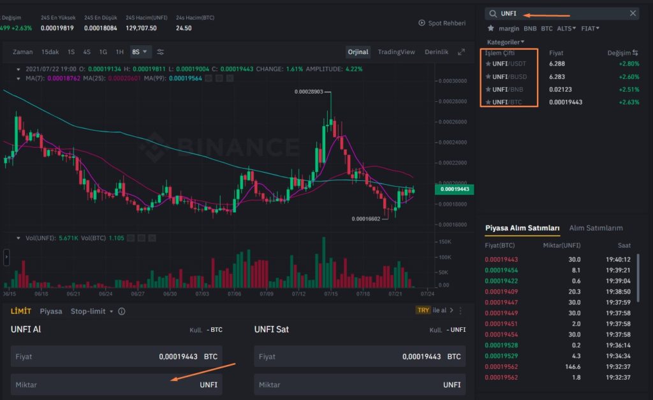This screenshot has height=400, width=653.
Task: Click the first faint icon after Vol(BTC) value
Action: [x=131, y=238]
